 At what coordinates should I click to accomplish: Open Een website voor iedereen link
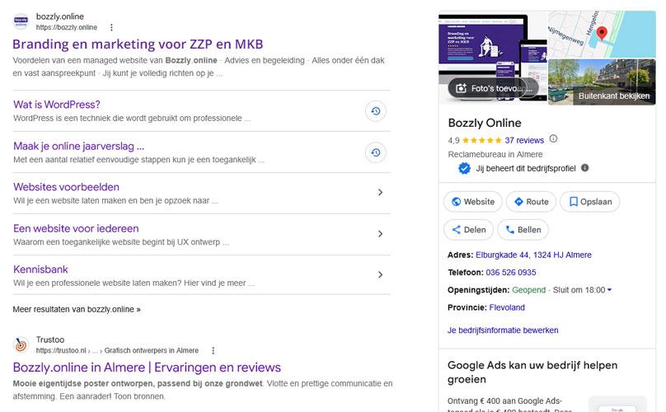click(x=76, y=228)
